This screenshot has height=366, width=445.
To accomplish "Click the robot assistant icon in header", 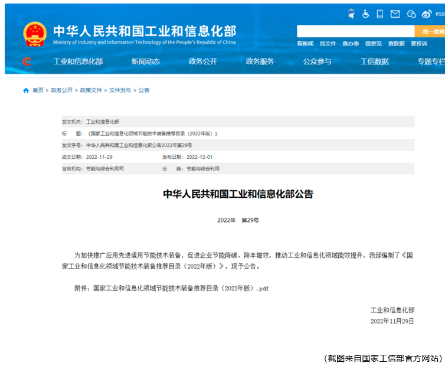I will 352,14.
